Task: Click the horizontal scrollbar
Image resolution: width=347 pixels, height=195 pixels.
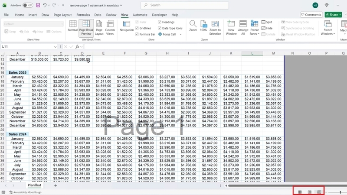Action: tap(287, 186)
